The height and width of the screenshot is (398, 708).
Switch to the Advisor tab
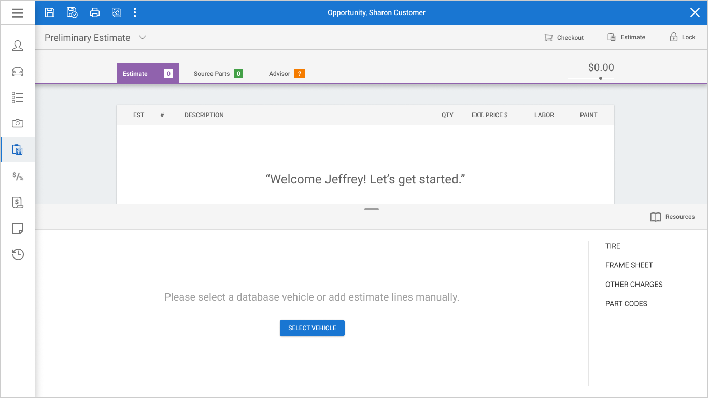[287, 74]
